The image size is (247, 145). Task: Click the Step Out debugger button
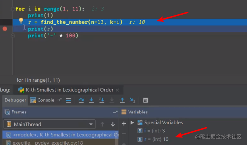pyautogui.click(x=122, y=100)
